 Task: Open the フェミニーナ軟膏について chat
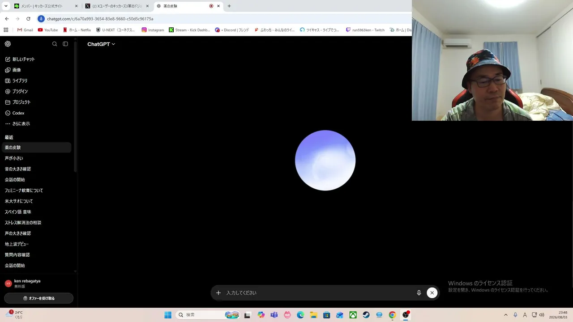37,191
